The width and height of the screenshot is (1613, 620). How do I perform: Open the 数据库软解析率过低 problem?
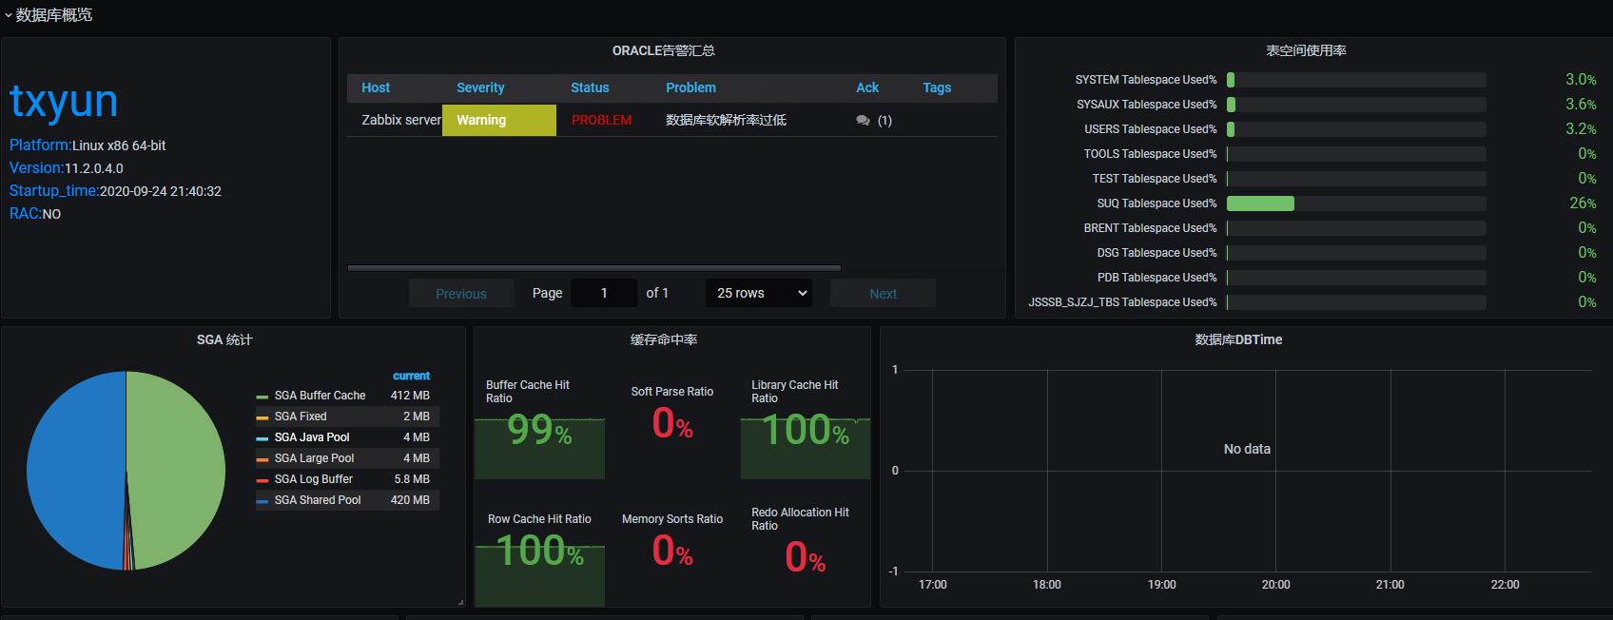726,120
